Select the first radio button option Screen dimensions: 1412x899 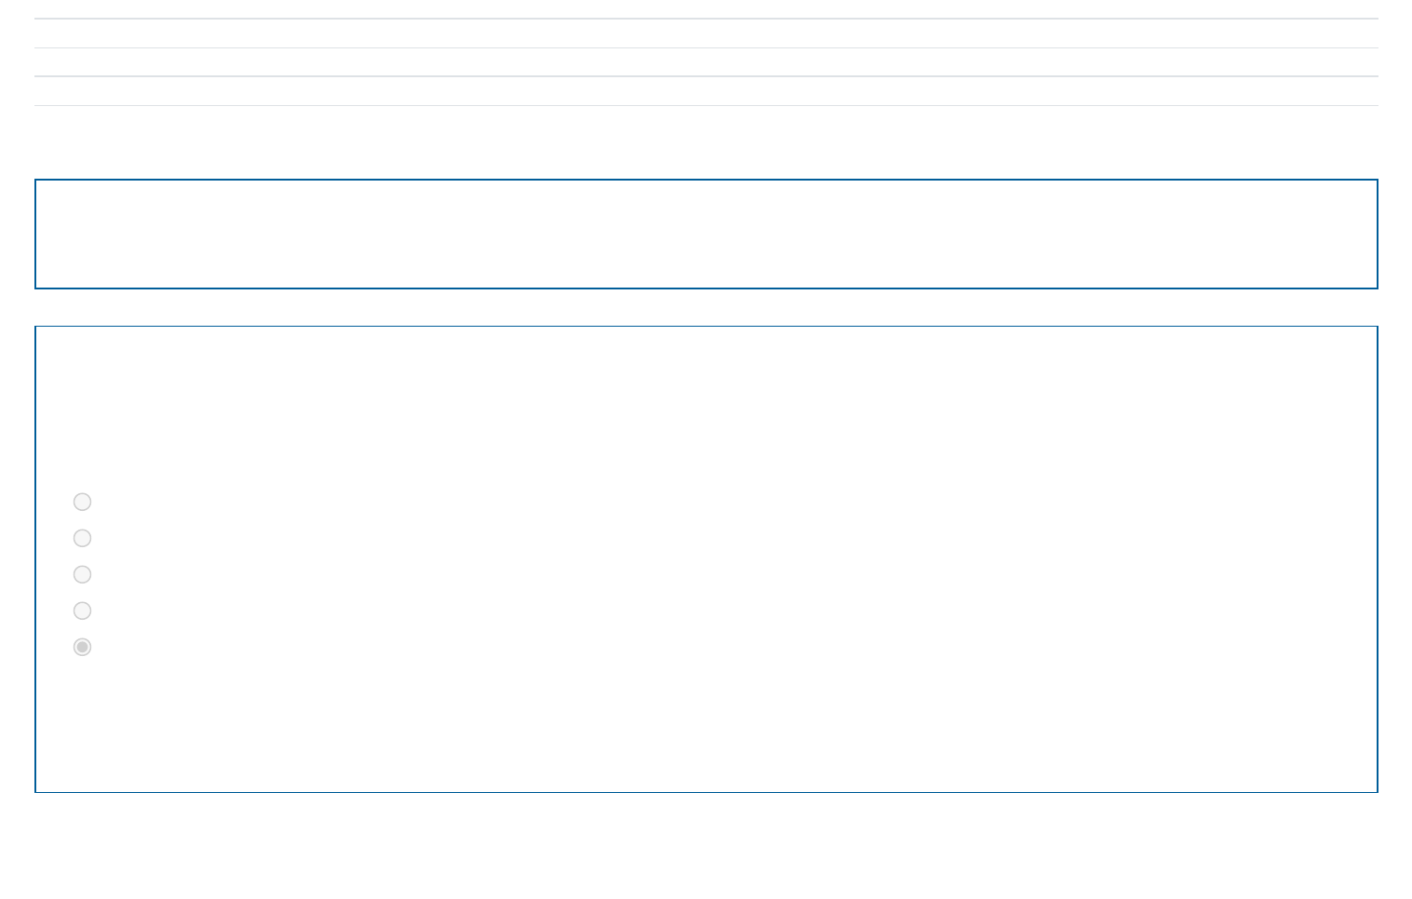(82, 502)
